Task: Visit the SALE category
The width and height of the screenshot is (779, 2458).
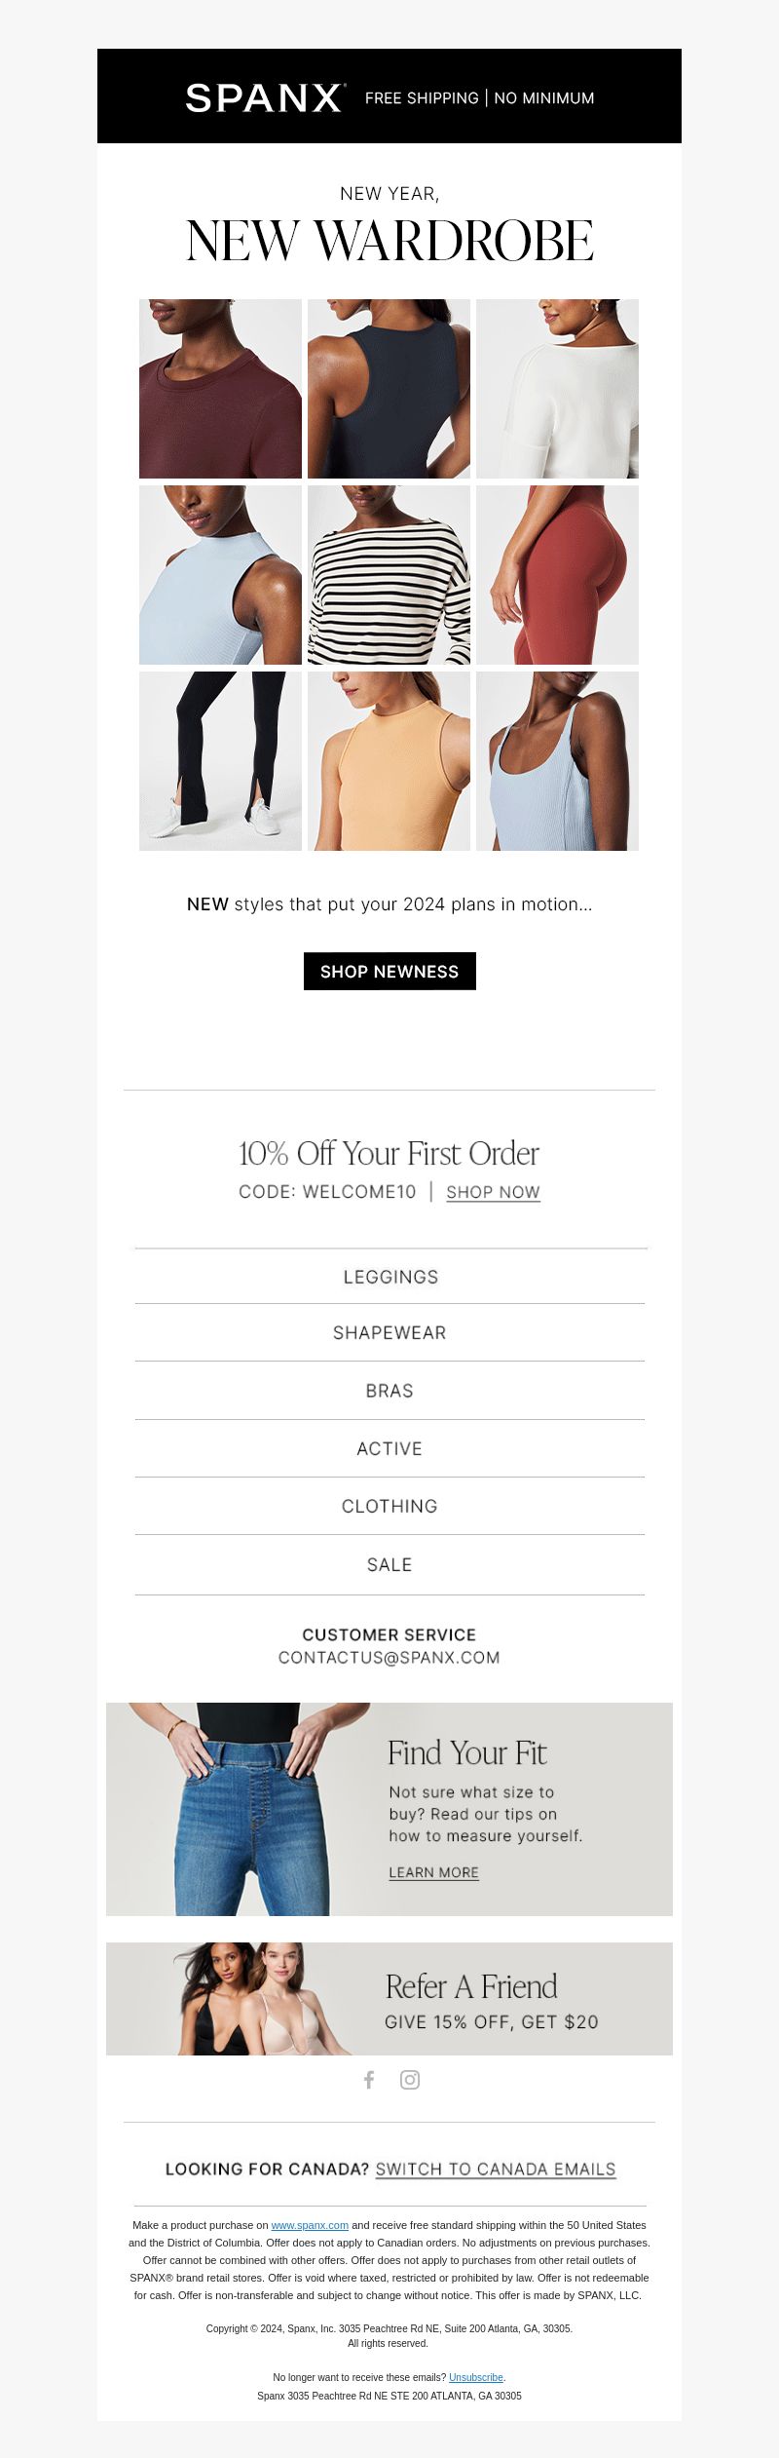Action: pyautogui.click(x=389, y=1564)
